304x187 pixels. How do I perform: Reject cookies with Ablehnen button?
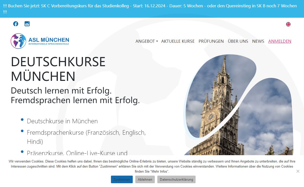pos(145,179)
